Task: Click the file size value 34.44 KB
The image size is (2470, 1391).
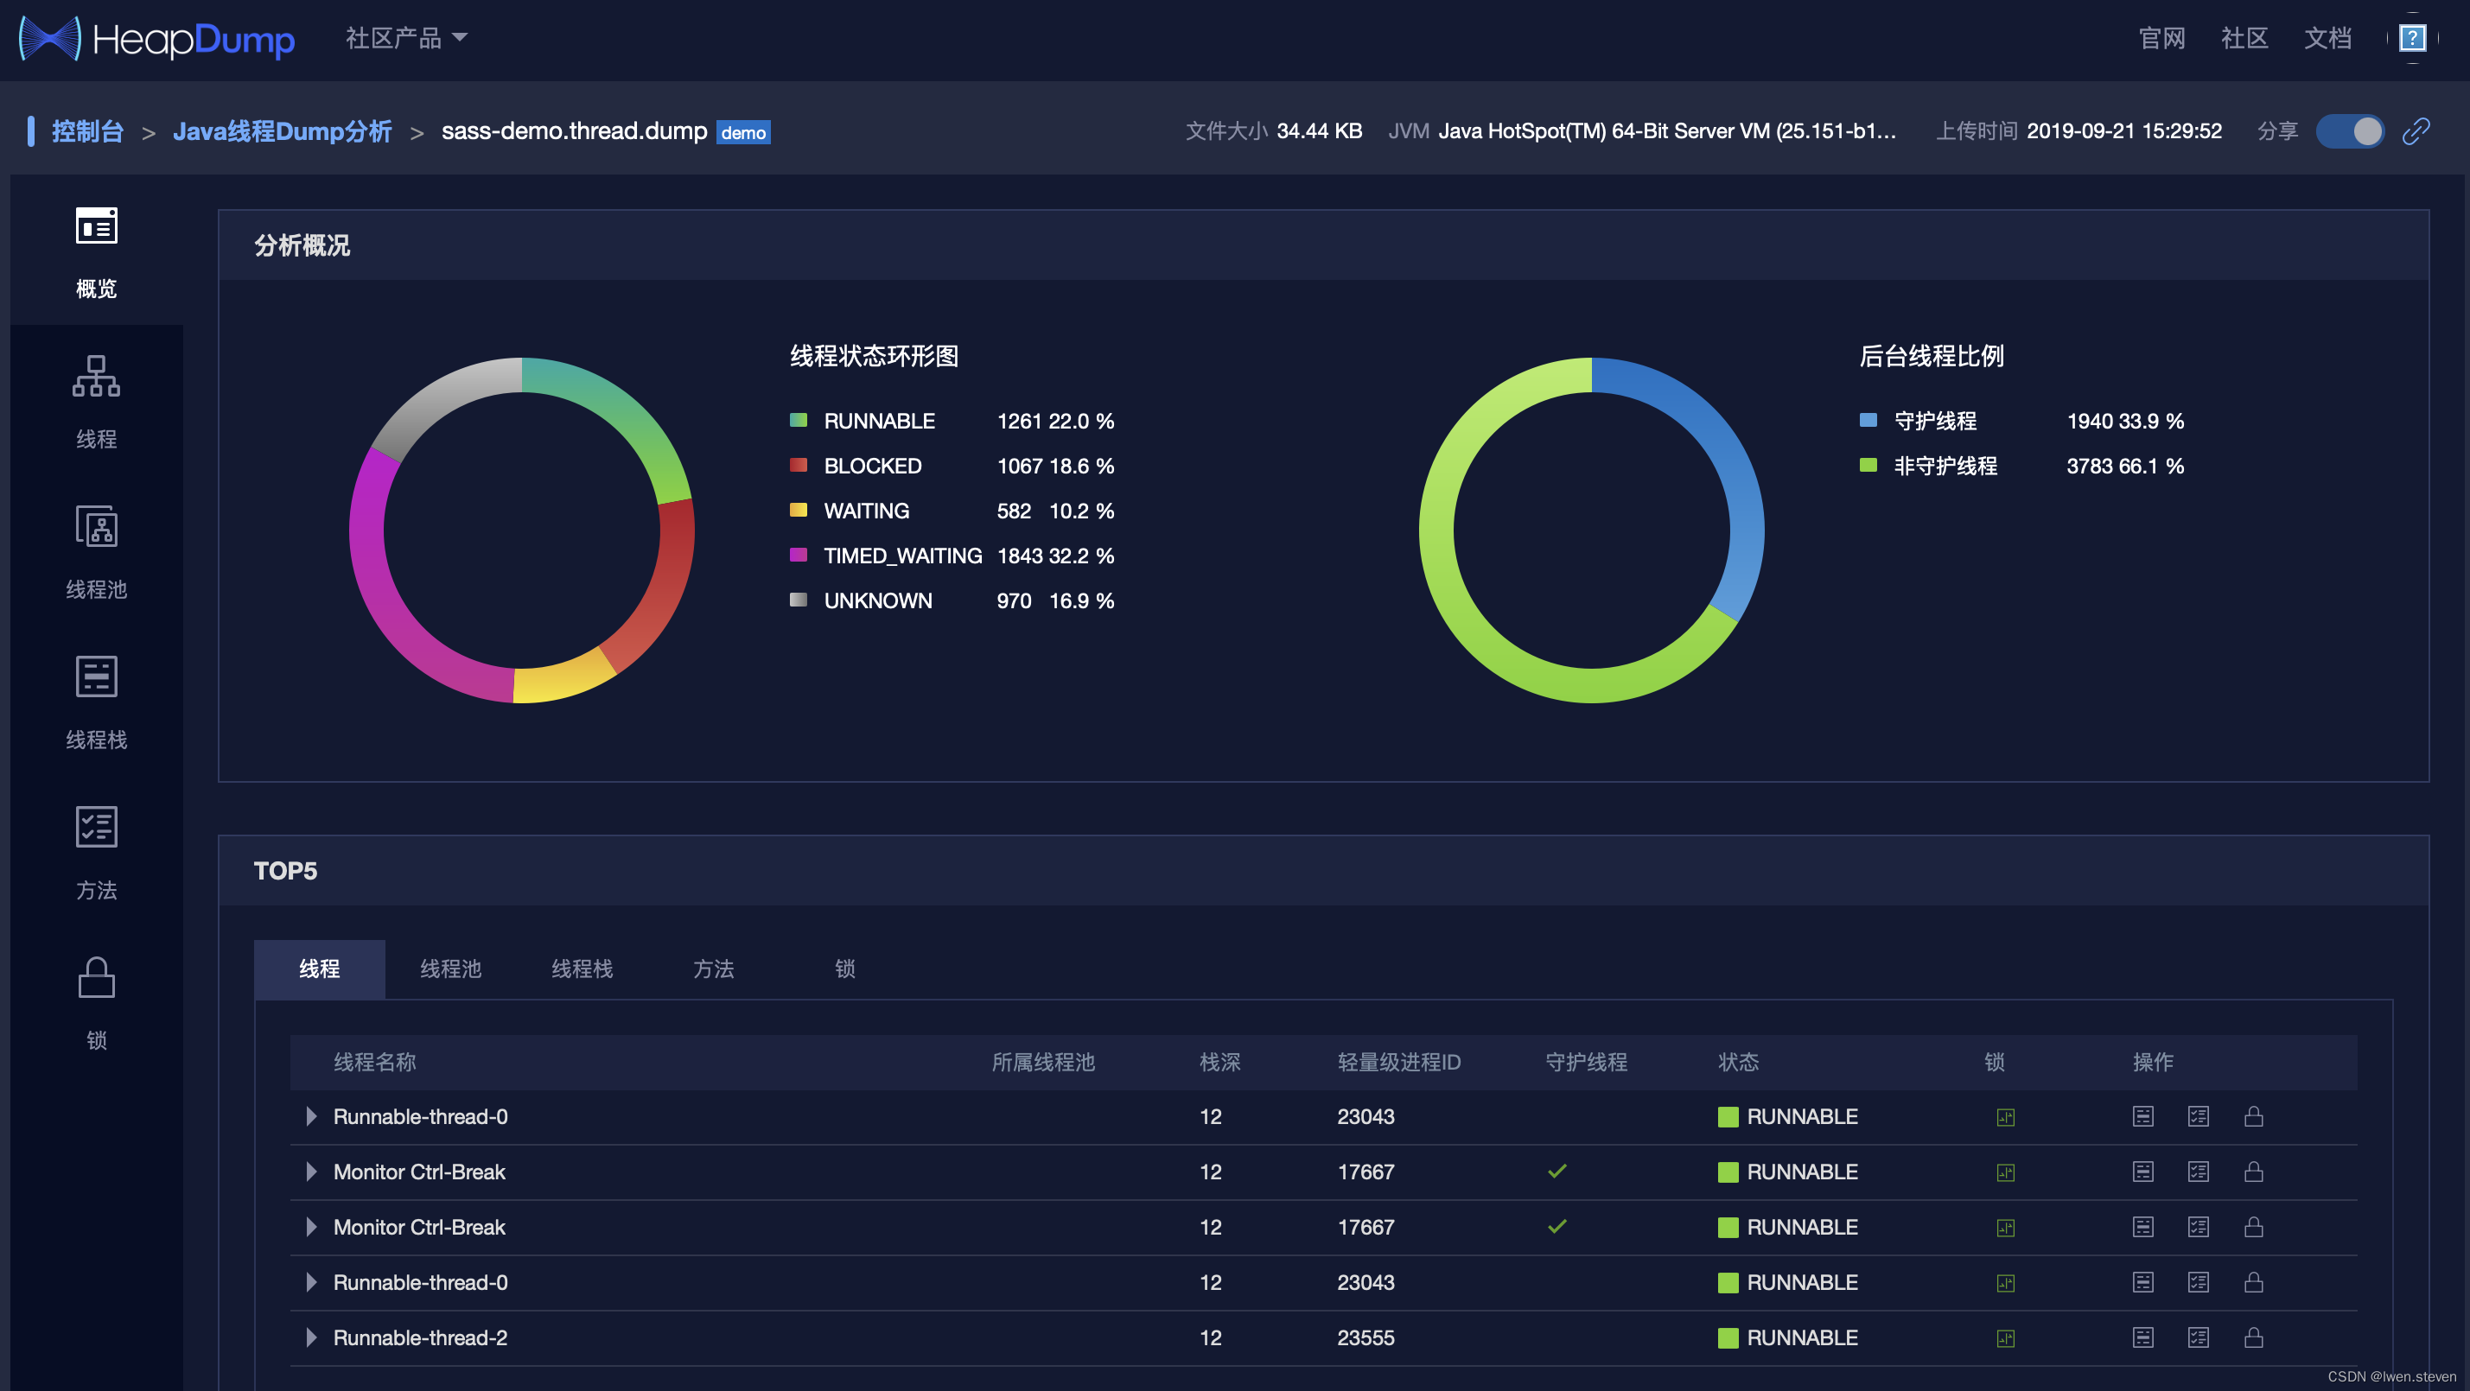Action: pos(1320,131)
